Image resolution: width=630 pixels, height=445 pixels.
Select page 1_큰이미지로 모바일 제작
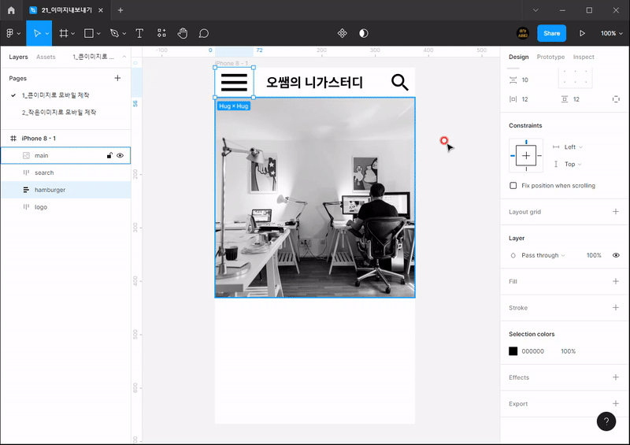click(55, 95)
